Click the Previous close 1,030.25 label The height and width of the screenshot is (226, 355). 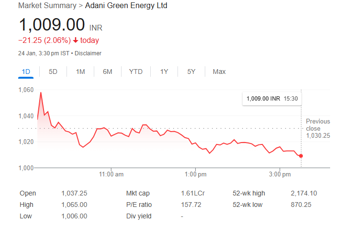[318, 129]
